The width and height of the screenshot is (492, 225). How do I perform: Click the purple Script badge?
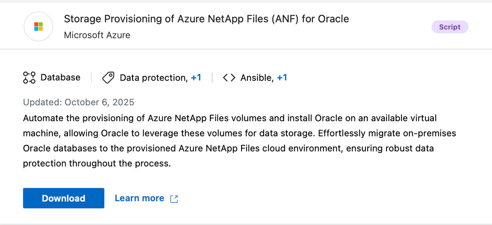click(x=450, y=27)
